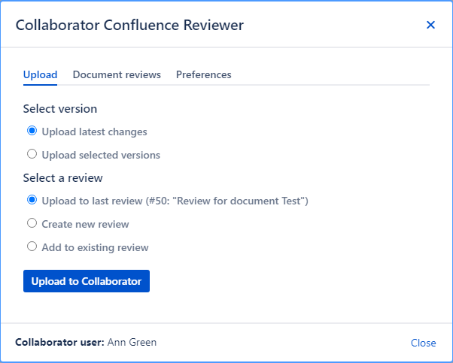Click the "Upload selected versions" label text
Viewport: 453px width, 363px height.
click(101, 156)
